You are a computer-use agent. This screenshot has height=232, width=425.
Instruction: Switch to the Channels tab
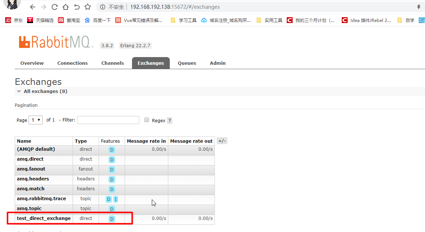113,63
